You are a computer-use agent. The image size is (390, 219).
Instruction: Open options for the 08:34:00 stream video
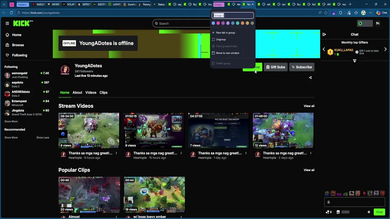pos(116,153)
